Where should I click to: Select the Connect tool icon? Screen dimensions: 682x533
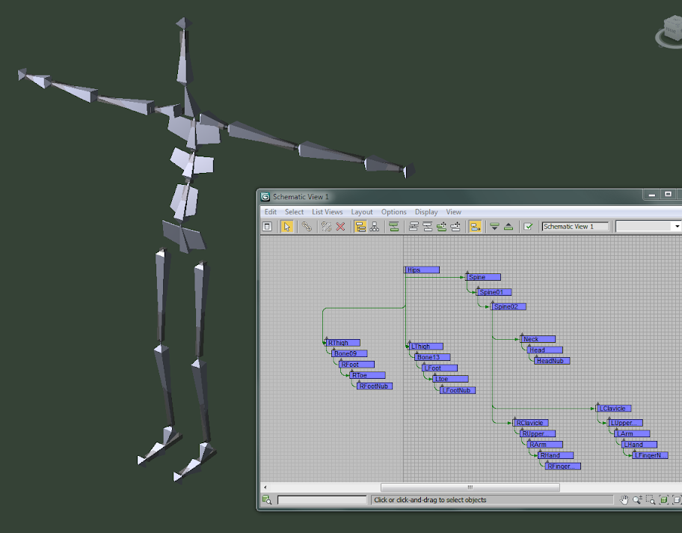click(305, 226)
